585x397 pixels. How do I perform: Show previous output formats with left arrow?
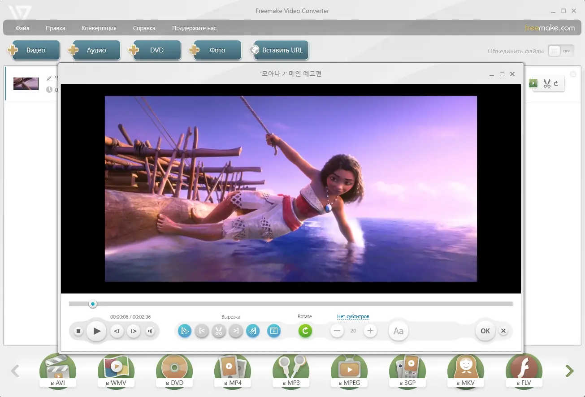click(x=15, y=371)
